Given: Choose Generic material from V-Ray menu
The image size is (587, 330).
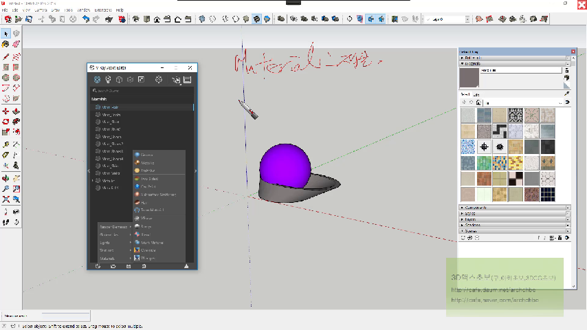Looking at the screenshot, I should coord(159,155).
